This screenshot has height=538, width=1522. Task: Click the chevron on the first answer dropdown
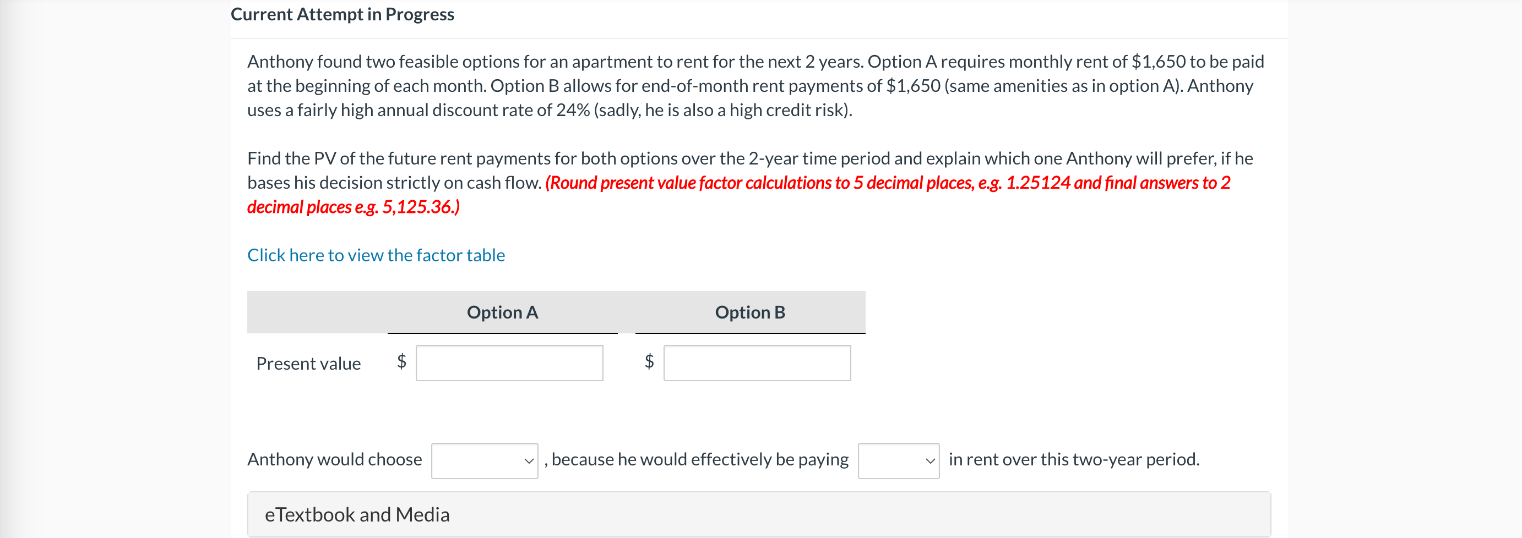528,461
